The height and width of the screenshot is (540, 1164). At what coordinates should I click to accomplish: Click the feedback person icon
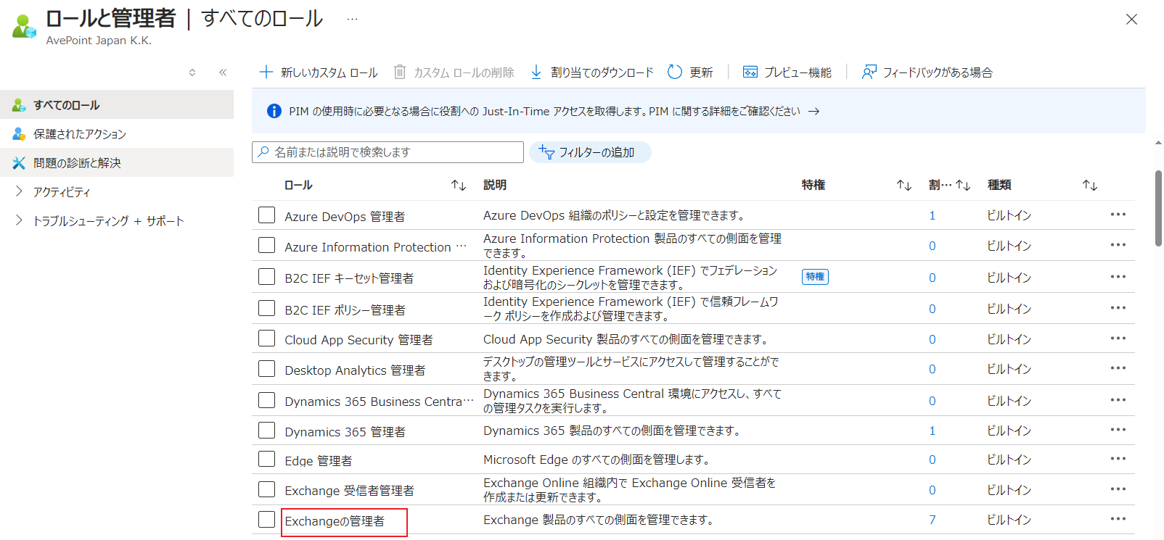pos(869,72)
